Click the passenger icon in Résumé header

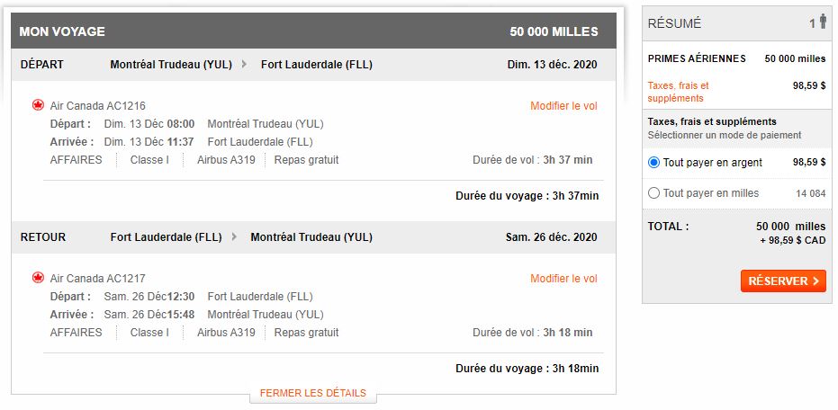(822, 22)
